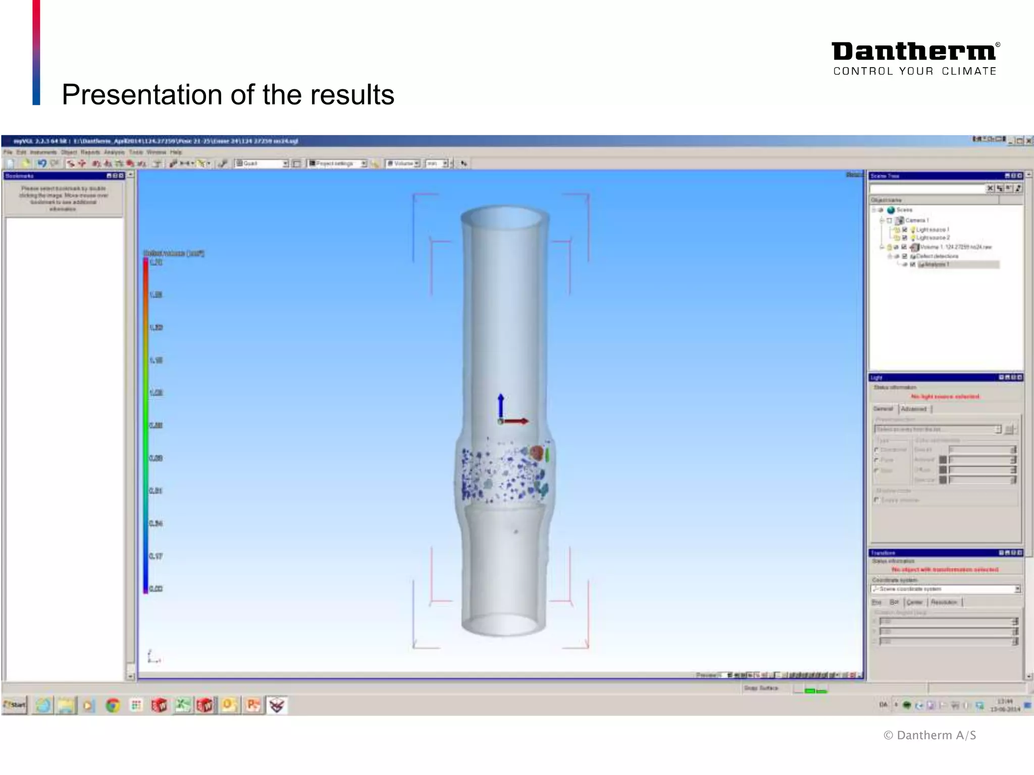Viewport: 1034px width, 775px height.
Task: Click the Scene globe icon in tree
Action: coord(891,210)
